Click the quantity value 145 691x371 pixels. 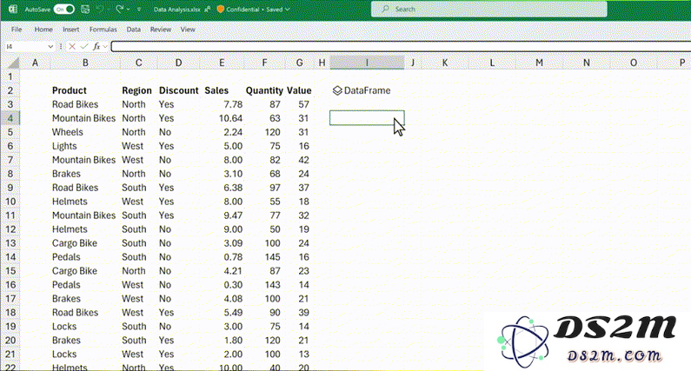pos(272,257)
